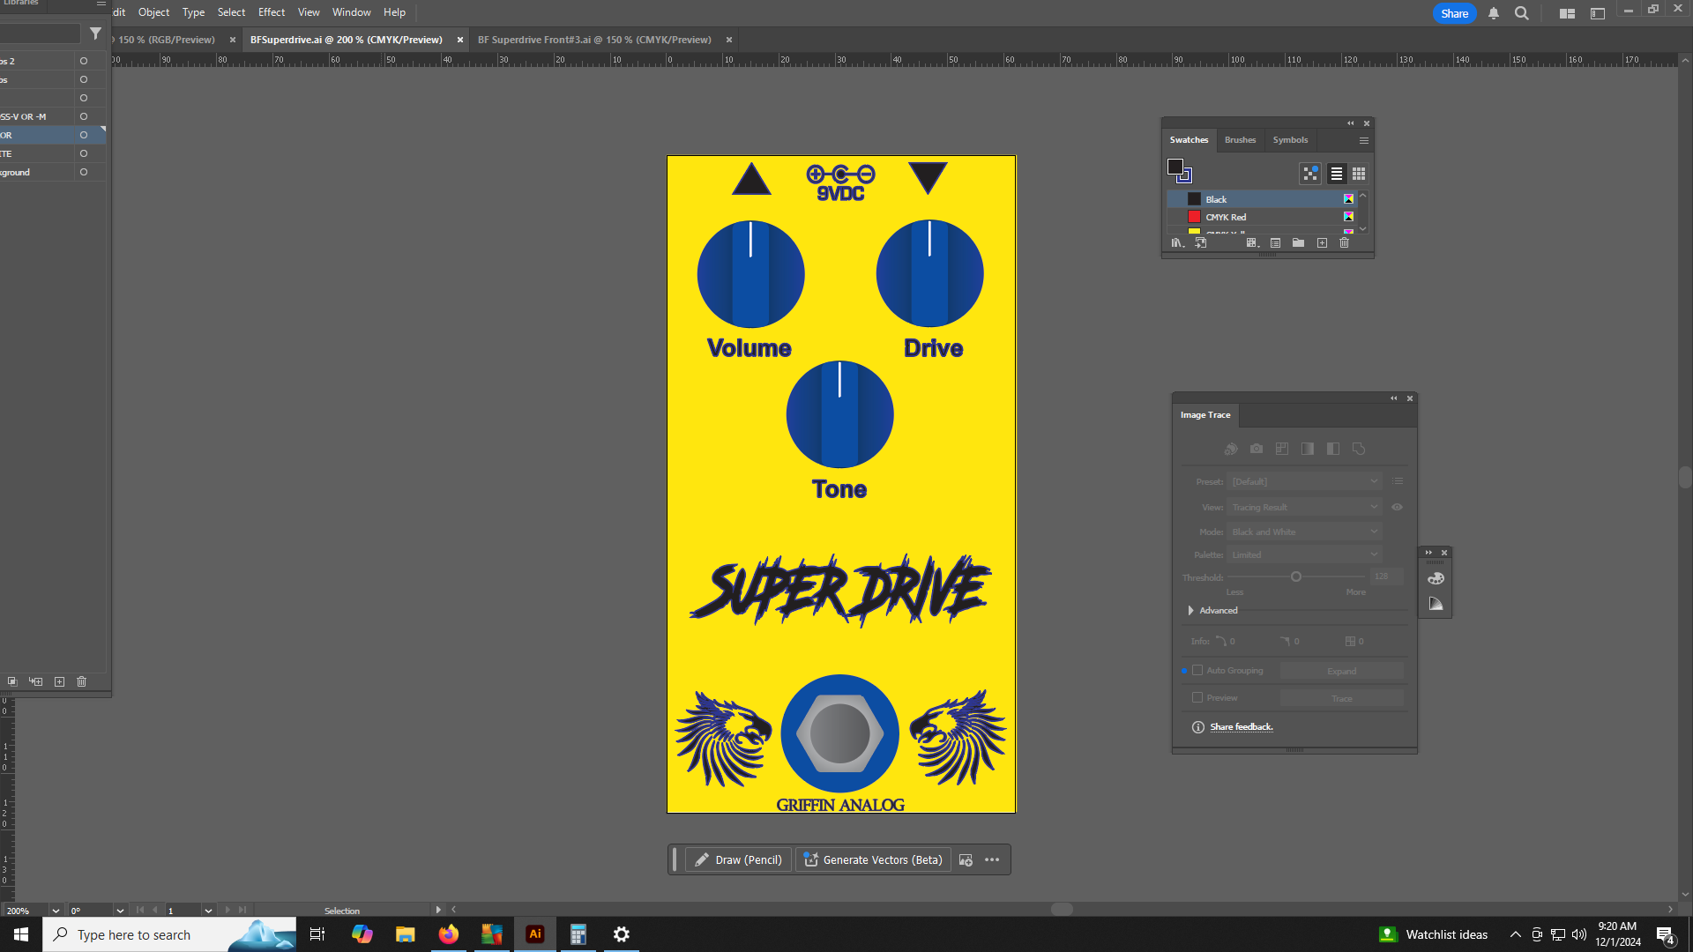
Task: Open the Libraries panel menu icon
Action: click(101, 4)
